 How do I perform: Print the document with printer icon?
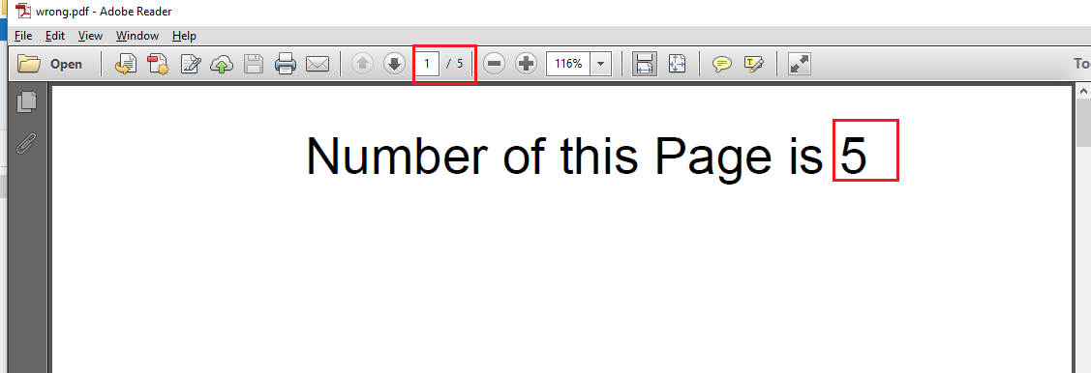pos(286,64)
